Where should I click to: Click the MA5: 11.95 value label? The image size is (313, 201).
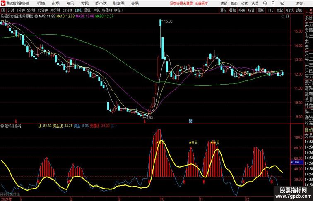click(47, 17)
